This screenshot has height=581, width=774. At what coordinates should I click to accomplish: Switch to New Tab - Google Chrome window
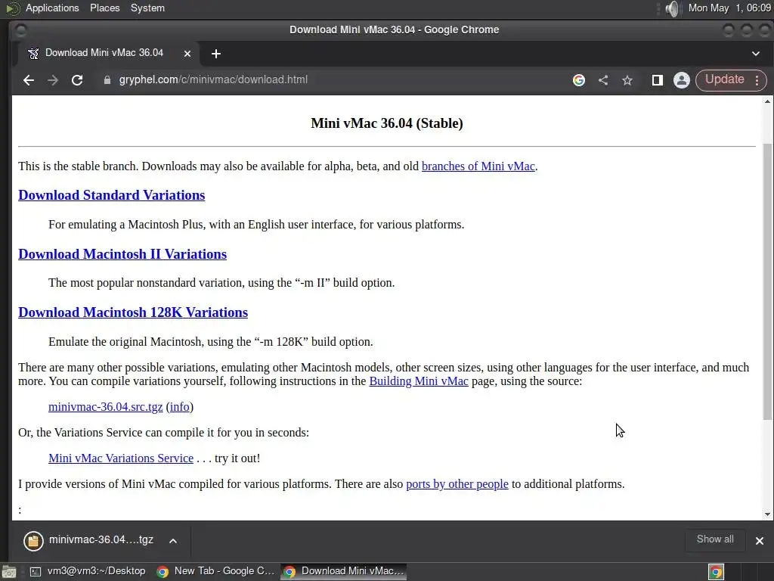click(215, 571)
